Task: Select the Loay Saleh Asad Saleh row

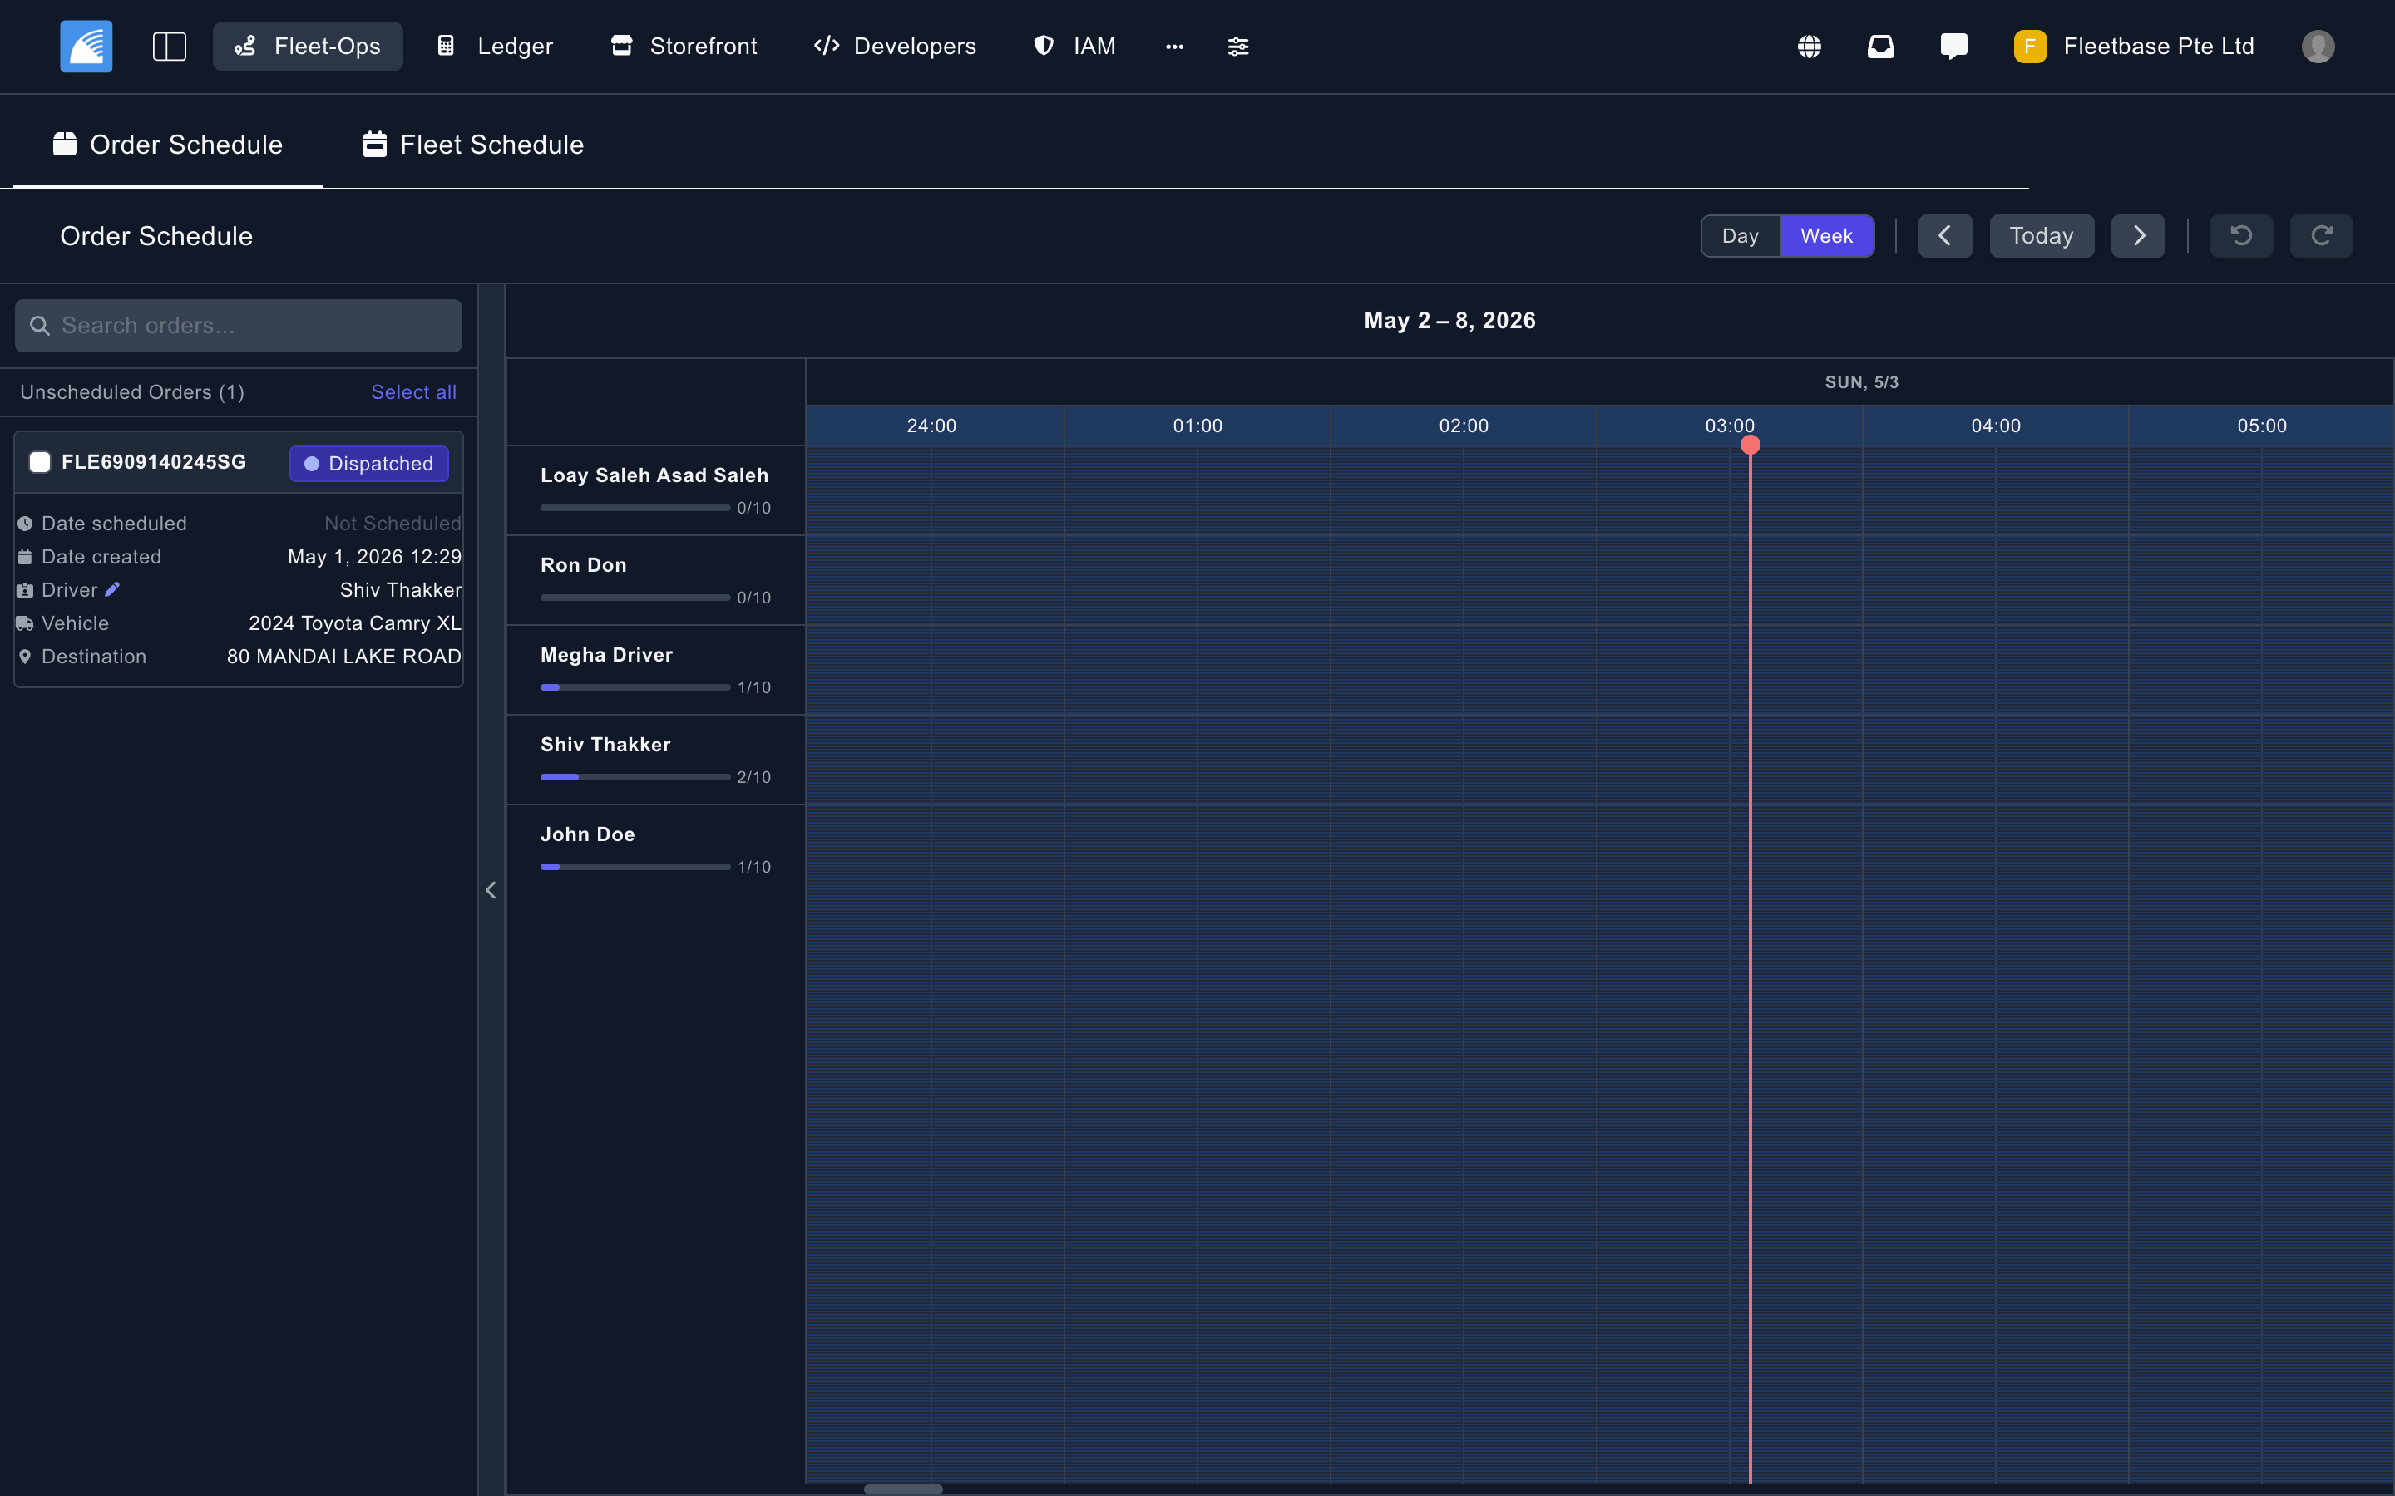Action: (655, 490)
